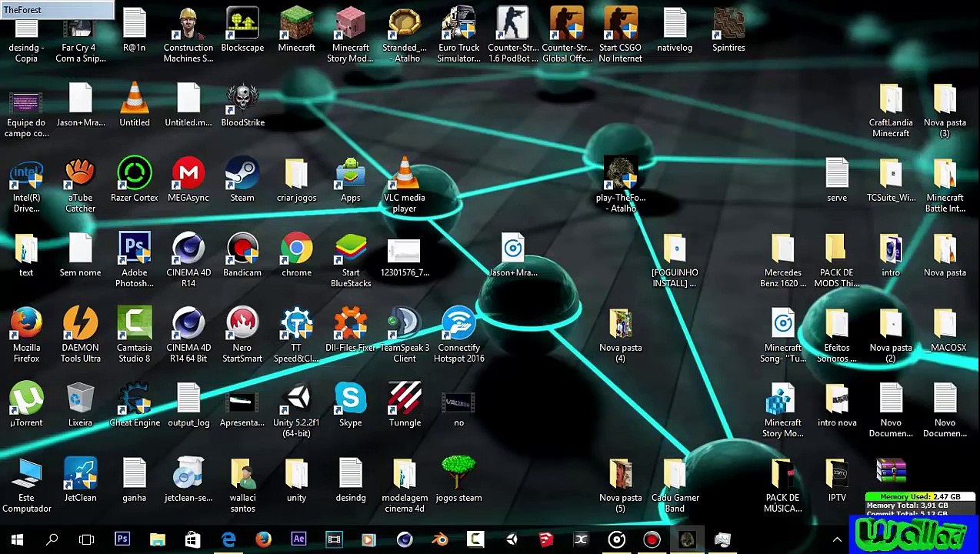Image resolution: width=980 pixels, height=554 pixels.
Task: Launch TeamSpeak 3 Client shortcut
Action: (405, 336)
